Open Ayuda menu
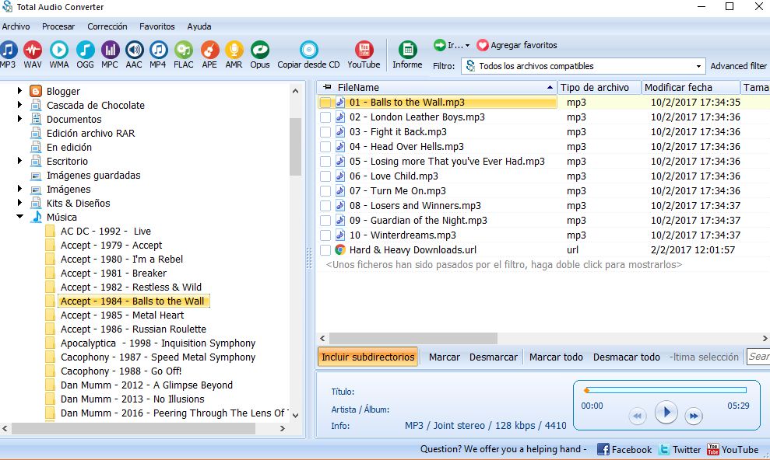The height and width of the screenshot is (460, 770). tap(199, 26)
